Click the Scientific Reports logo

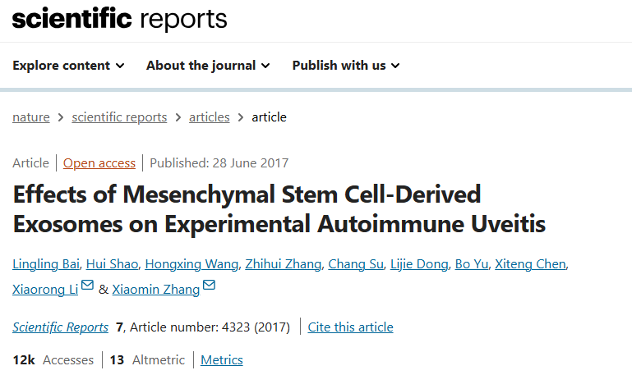119,18
